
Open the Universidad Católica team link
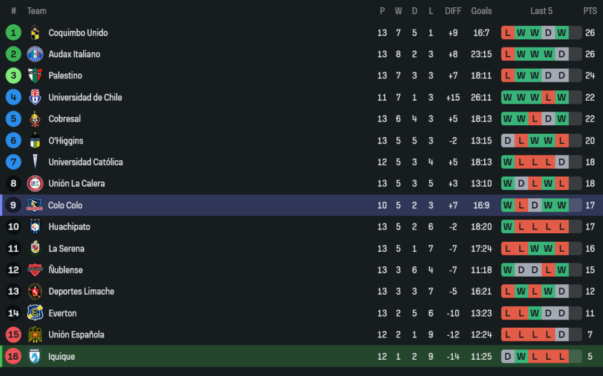click(x=86, y=162)
